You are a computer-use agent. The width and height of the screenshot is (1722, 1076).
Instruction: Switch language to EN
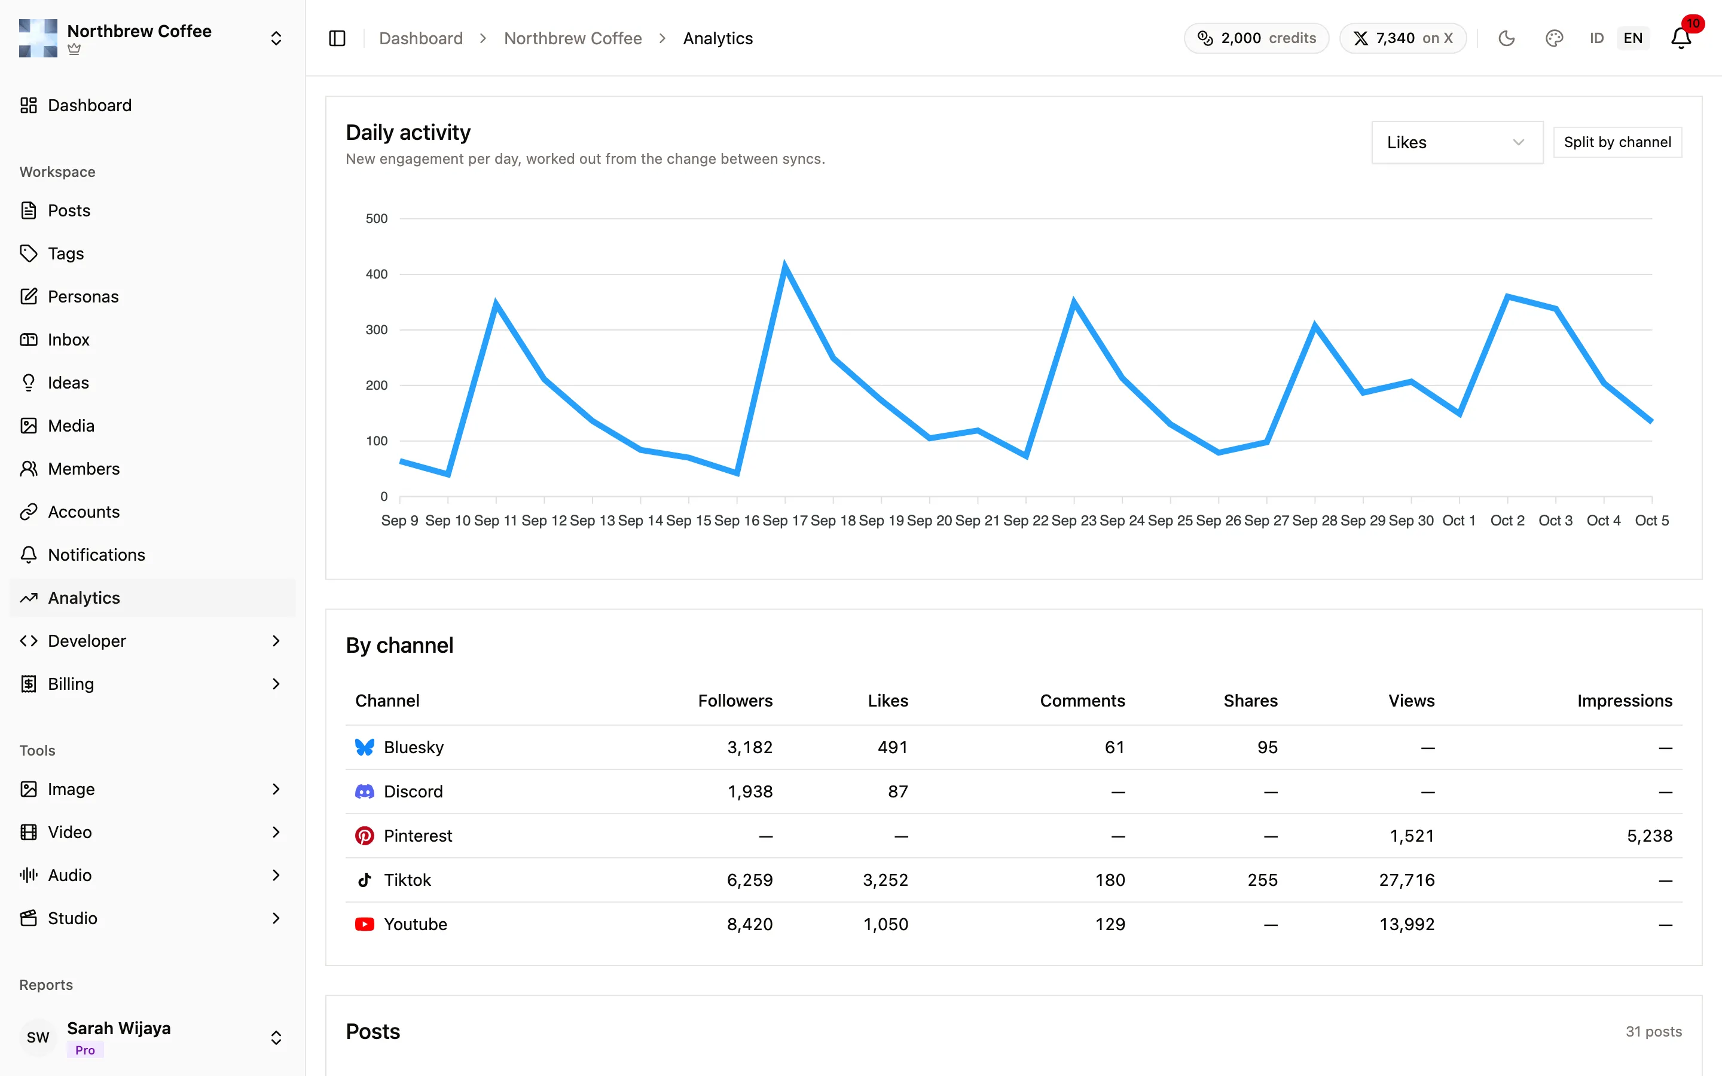point(1633,38)
